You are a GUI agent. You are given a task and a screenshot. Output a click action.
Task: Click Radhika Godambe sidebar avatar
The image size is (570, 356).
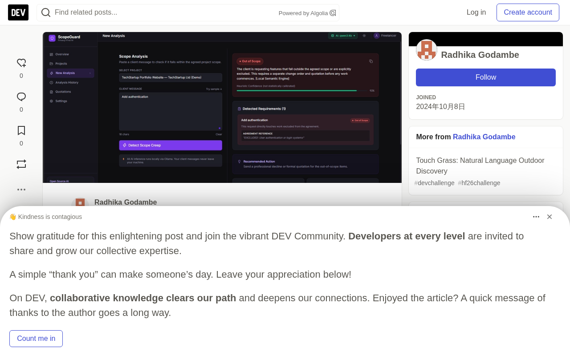pyautogui.click(x=427, y=50)
